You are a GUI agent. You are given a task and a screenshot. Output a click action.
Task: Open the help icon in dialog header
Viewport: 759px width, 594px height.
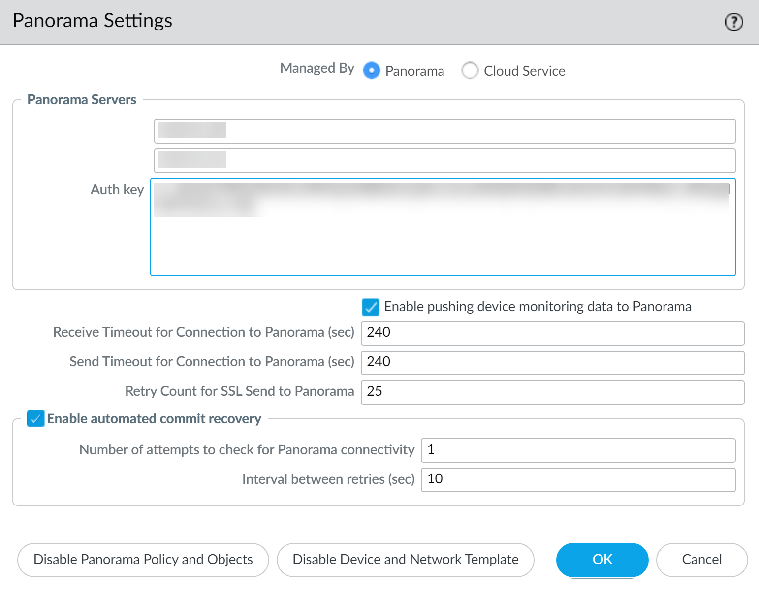point(734,22)
